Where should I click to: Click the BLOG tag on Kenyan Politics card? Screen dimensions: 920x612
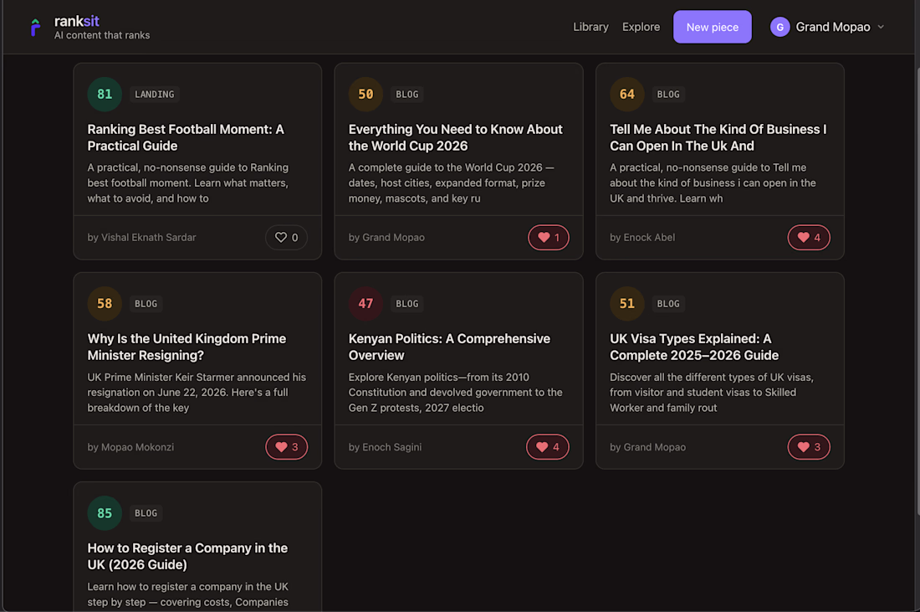click(407, 304)
